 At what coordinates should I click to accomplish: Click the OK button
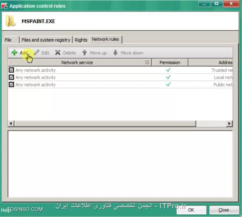191,210
